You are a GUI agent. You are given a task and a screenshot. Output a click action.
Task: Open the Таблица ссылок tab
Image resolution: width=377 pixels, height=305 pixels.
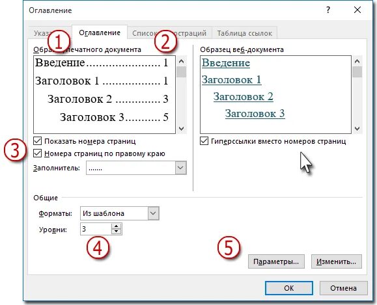click(245, 33)
